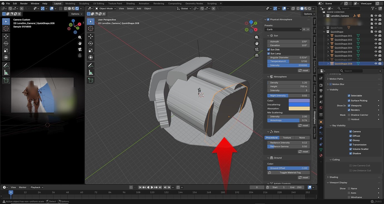Uncheck Glossy under Ray Visibility
The image size is (384, 204).
351,140
